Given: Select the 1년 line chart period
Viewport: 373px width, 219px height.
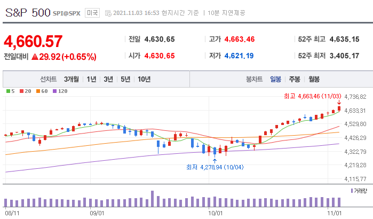Looking at the screenshot, I should point(91,79).
